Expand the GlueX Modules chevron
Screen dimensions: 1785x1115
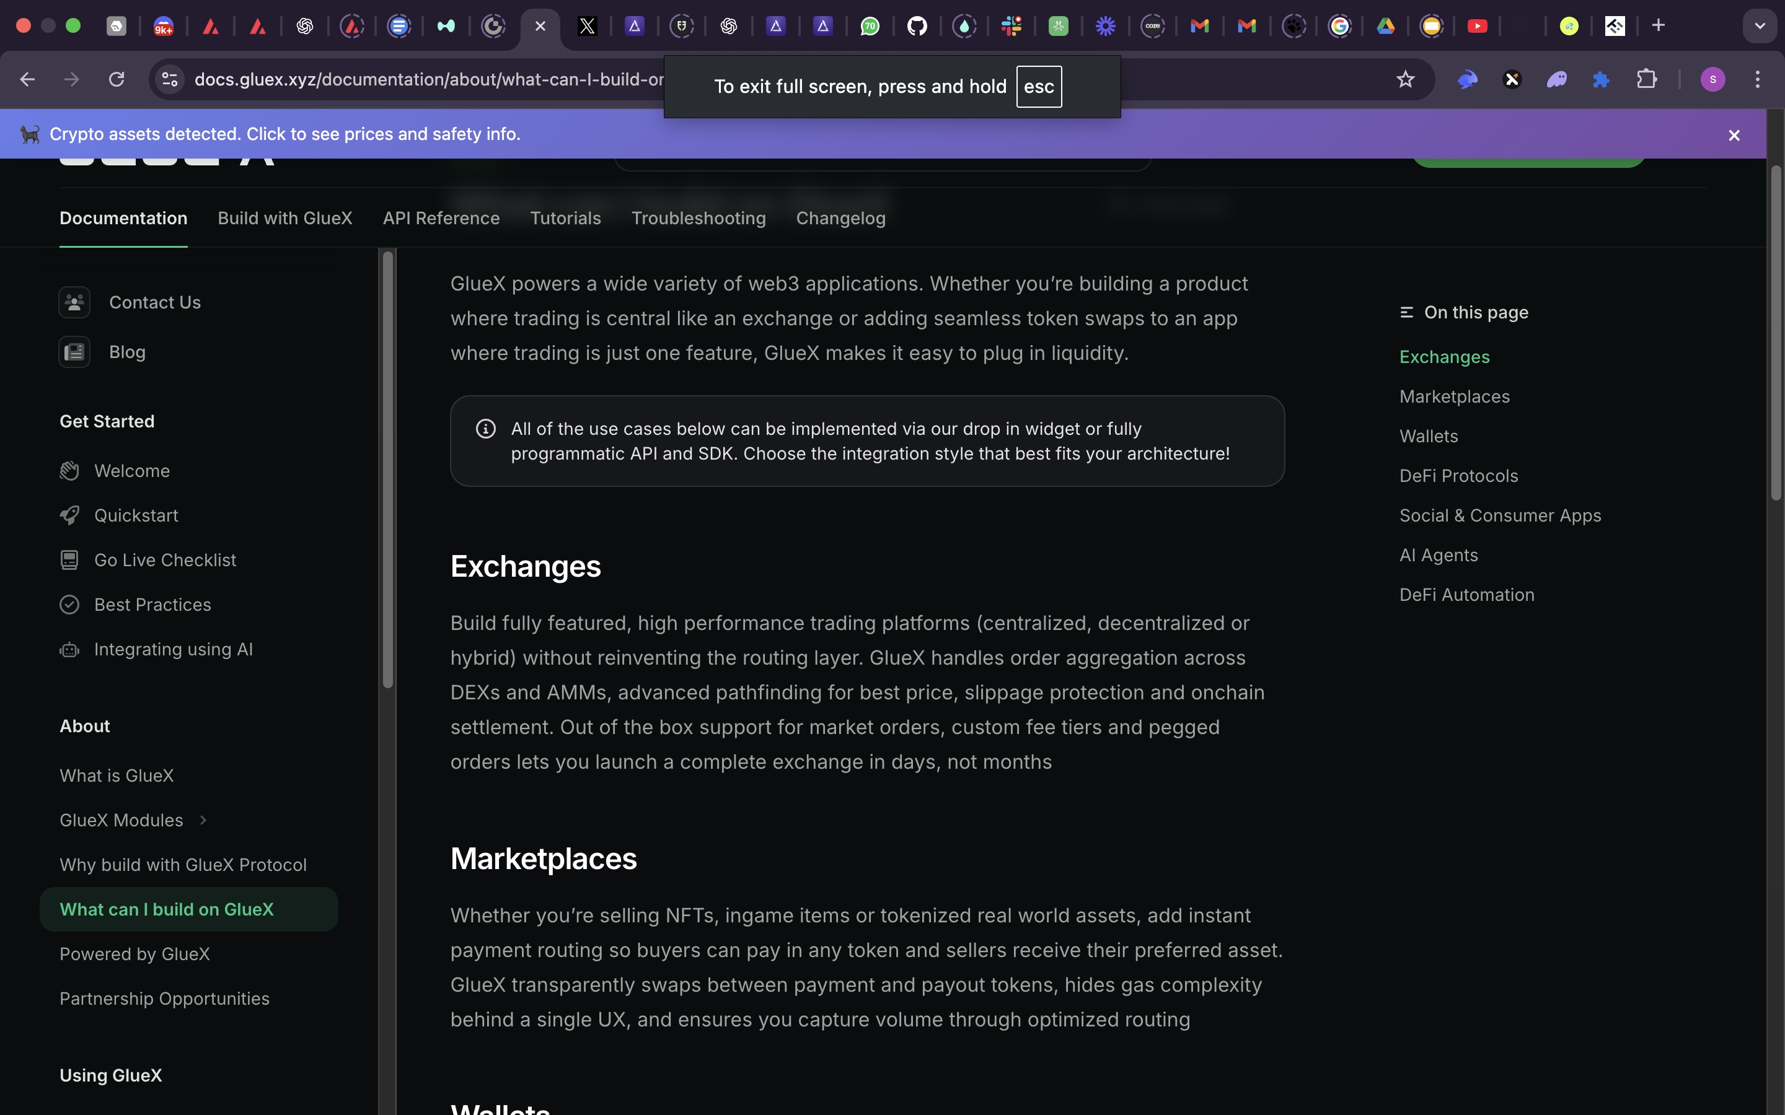pos(203,820)
